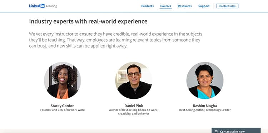Click Daniel Pink's profile photo
Screen dimensions: 268x133
[x=134, y=80]
